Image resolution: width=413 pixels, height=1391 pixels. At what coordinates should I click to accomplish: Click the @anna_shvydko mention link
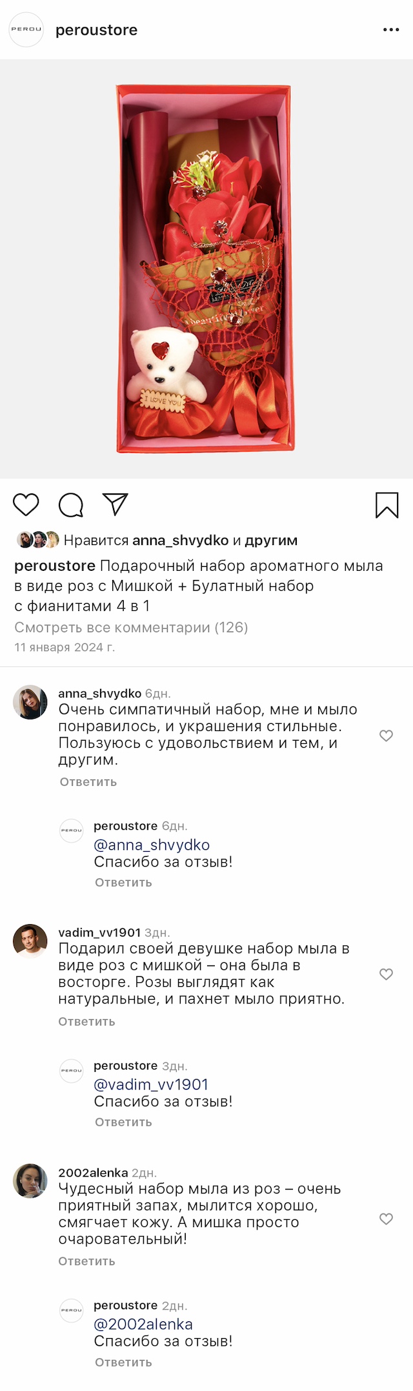pos(152,845)
